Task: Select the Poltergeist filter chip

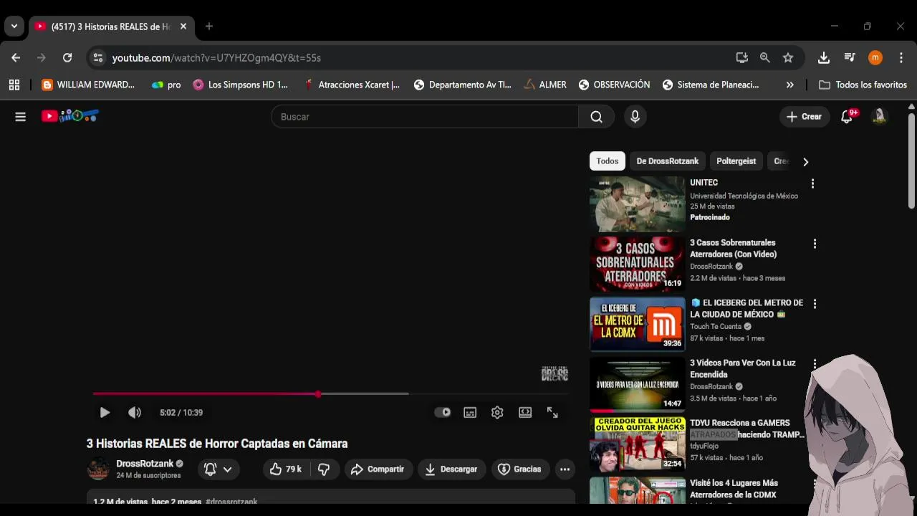Action: click(x=736, y=161)
